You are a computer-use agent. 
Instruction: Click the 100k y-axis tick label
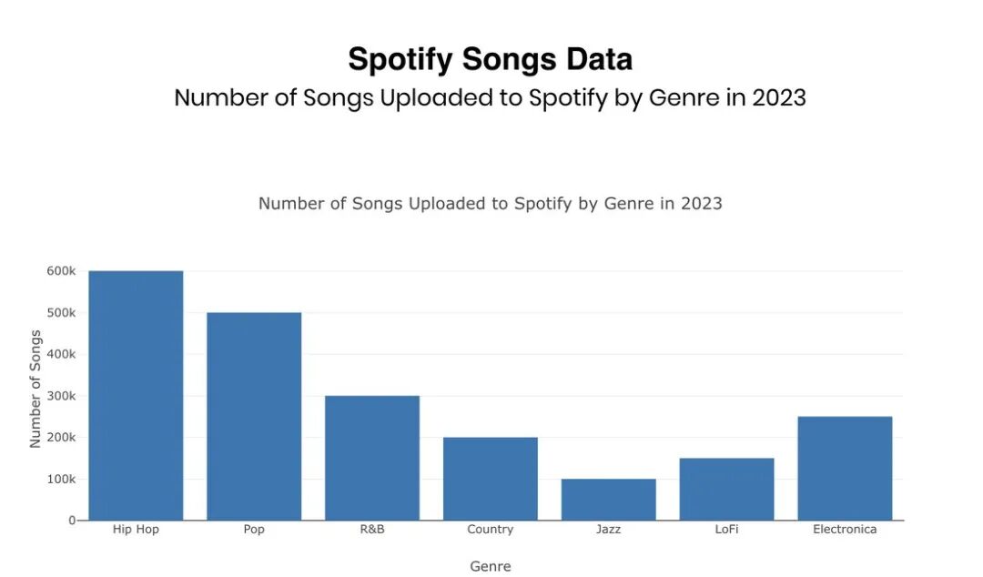tap(61, 479)
